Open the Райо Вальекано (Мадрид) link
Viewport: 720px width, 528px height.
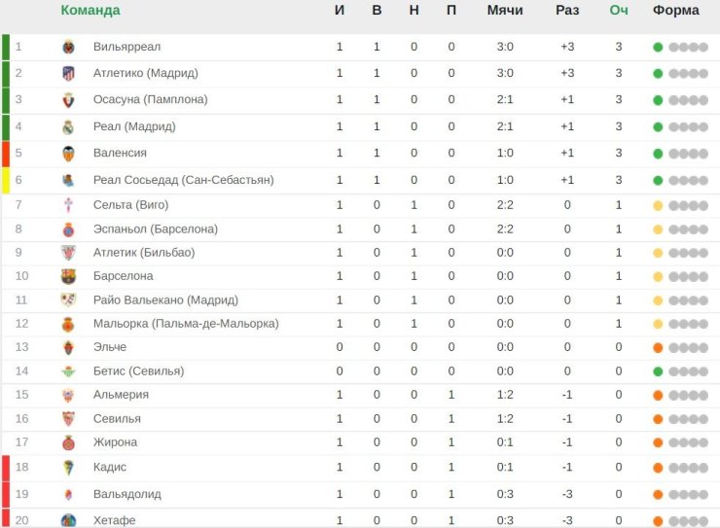pos(165,300)
